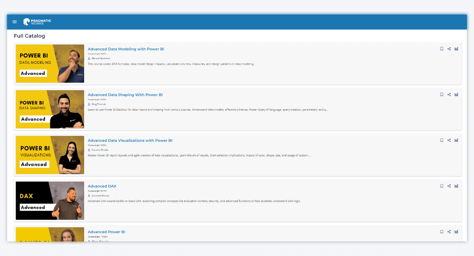This screenshot has height=256, width=474.
Task: Open Advanced Data Visualizations with Power BI
Action: coord(130,141)
